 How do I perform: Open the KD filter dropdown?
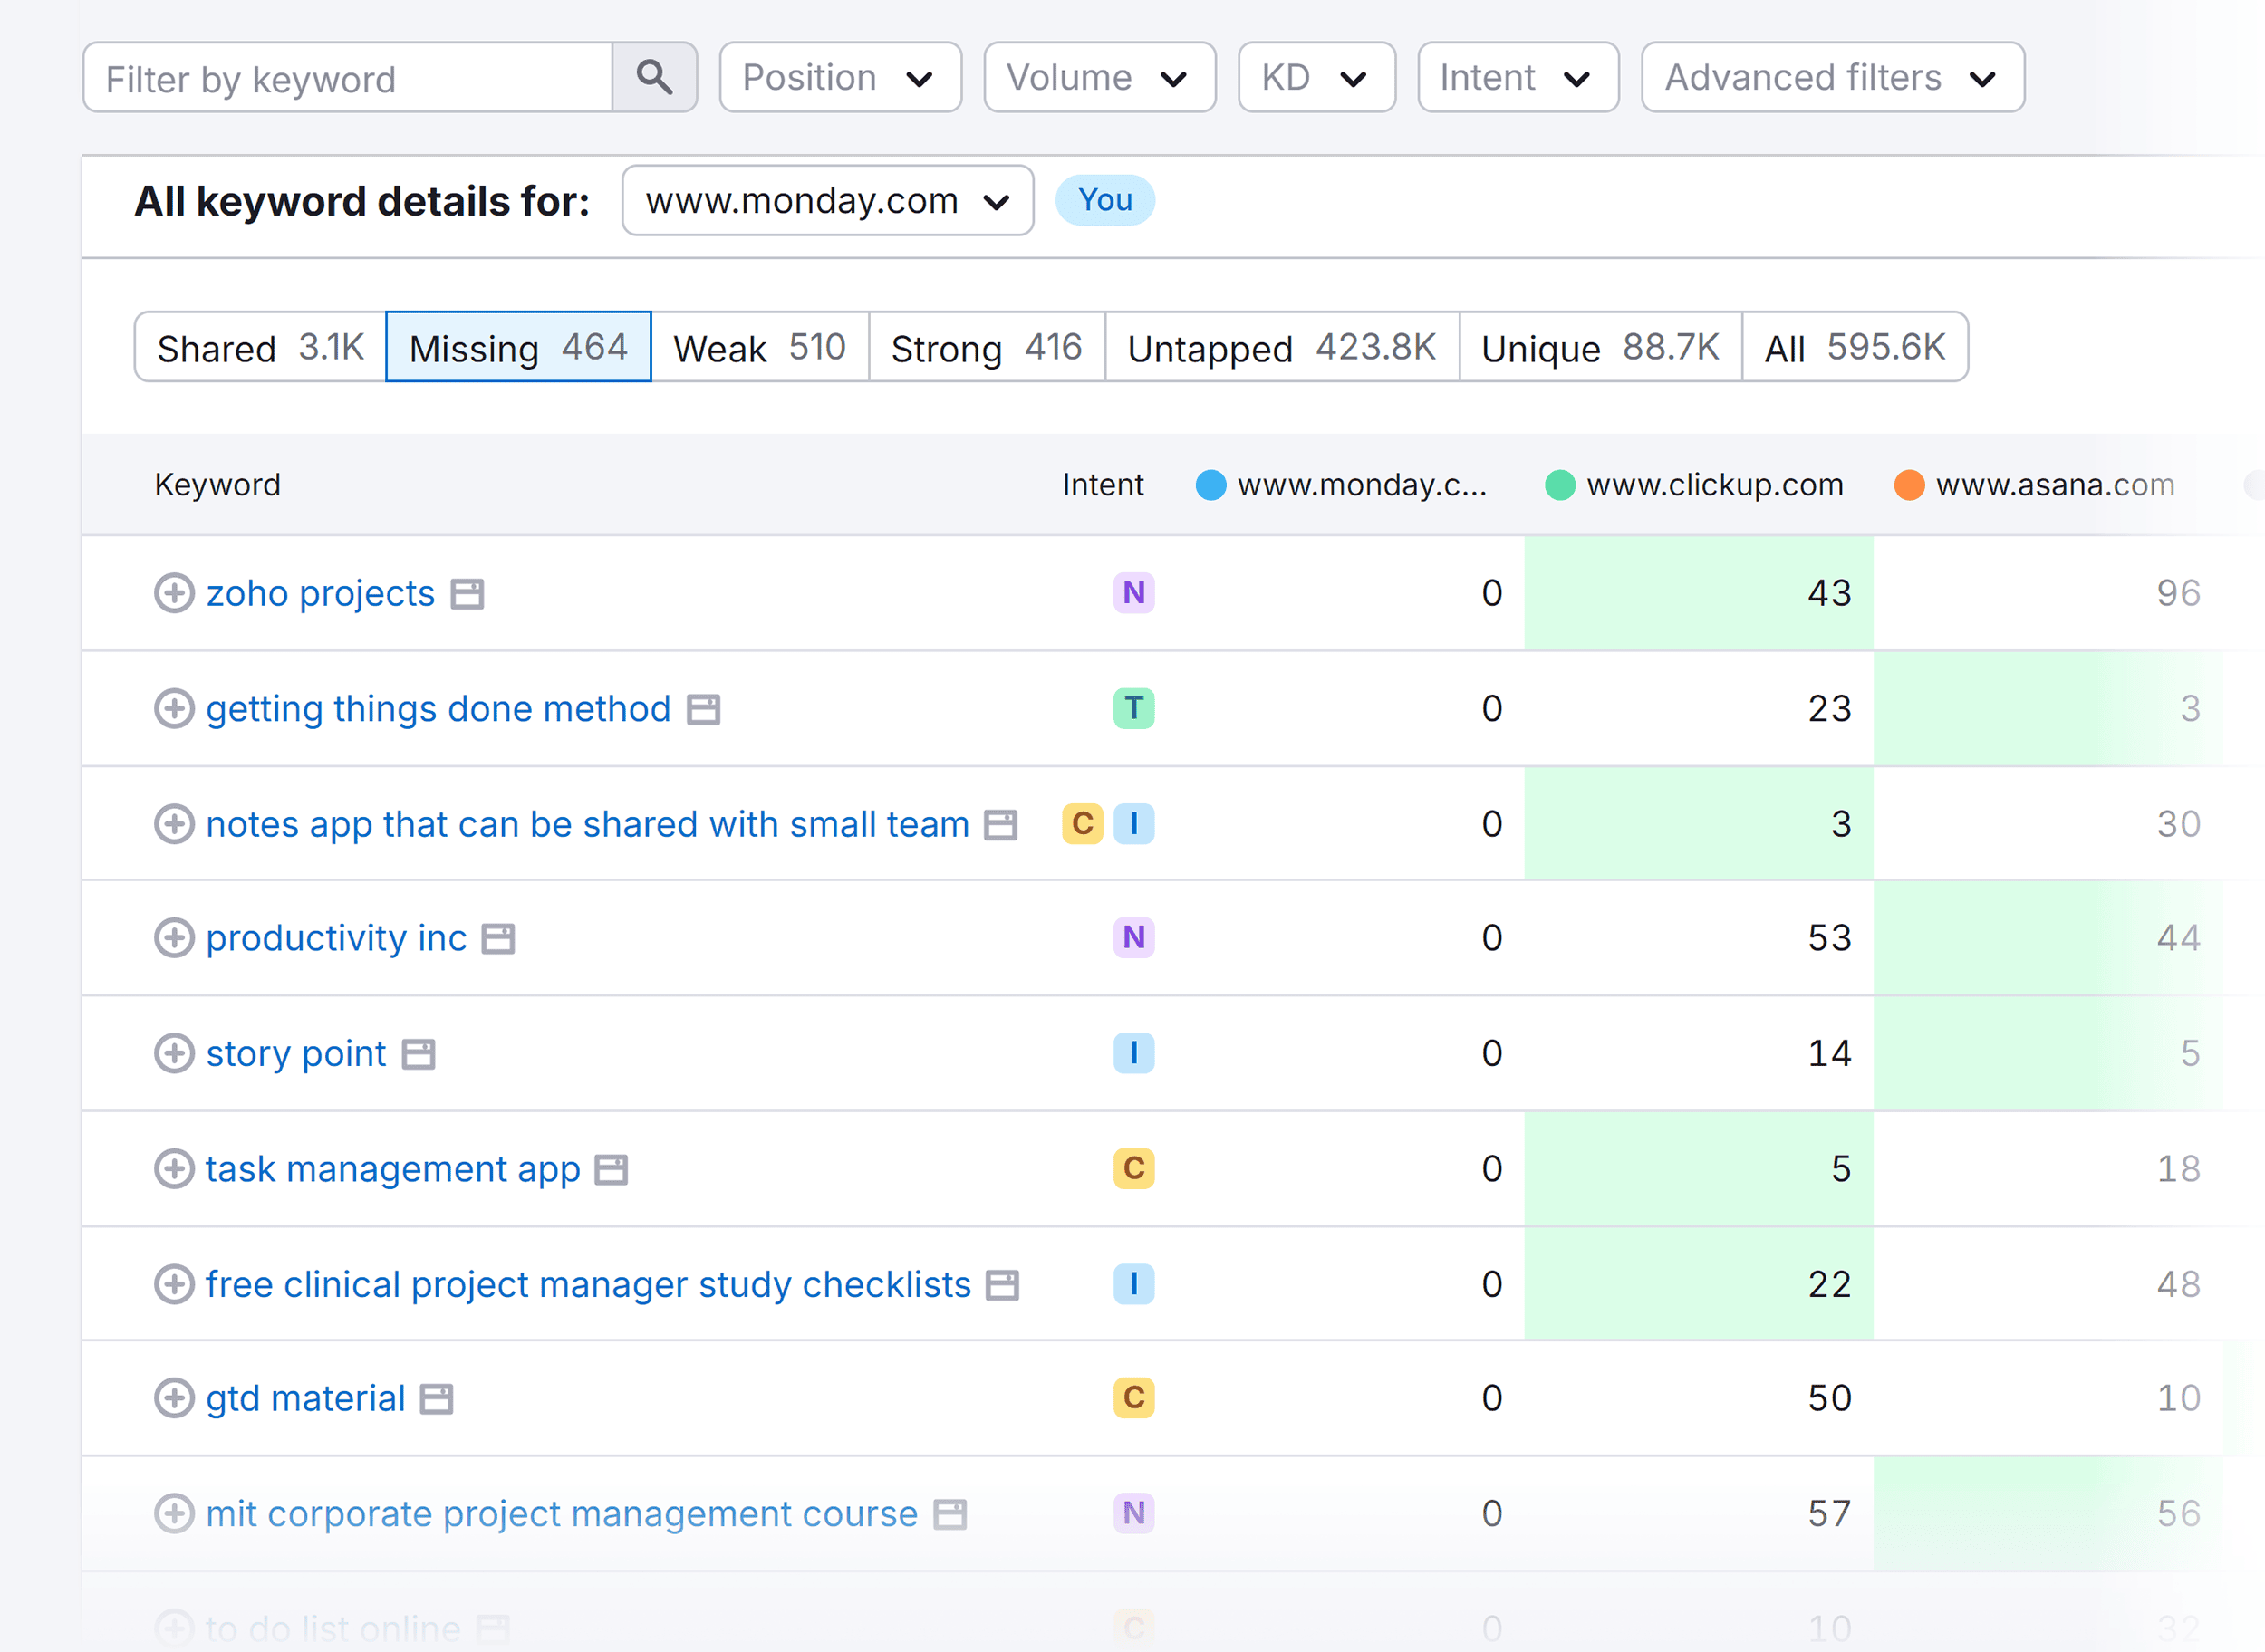[x=1316, y=77]
